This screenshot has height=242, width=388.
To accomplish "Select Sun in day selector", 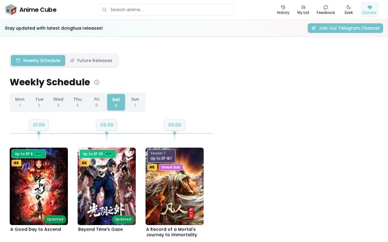I will coord(135,102).
